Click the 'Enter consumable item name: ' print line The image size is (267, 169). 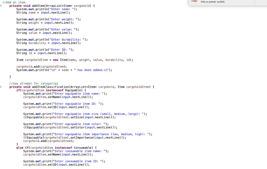66,151
